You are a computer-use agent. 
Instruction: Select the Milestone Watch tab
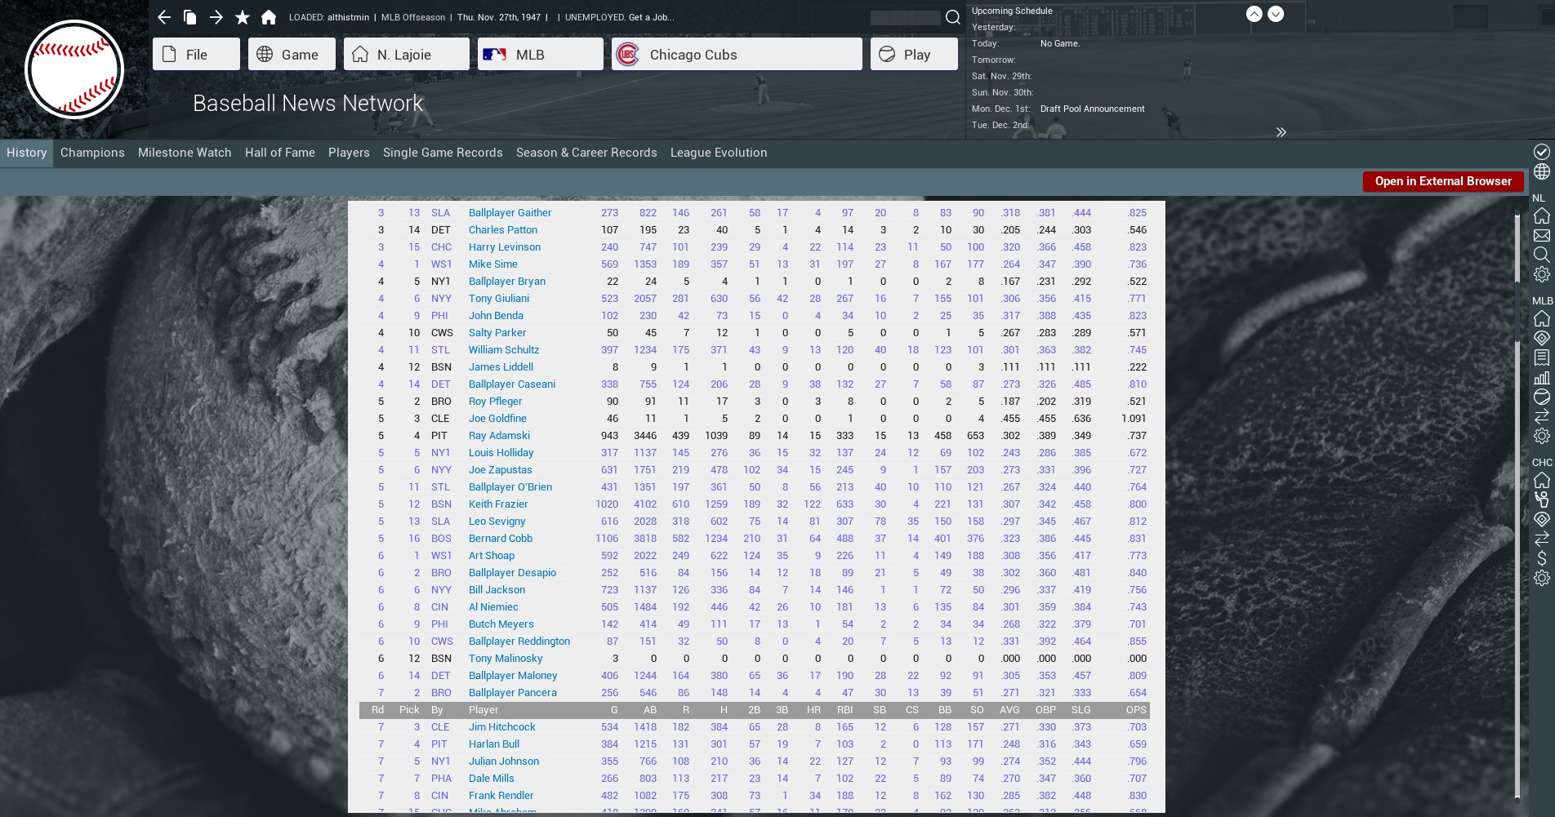coord(185,153)
